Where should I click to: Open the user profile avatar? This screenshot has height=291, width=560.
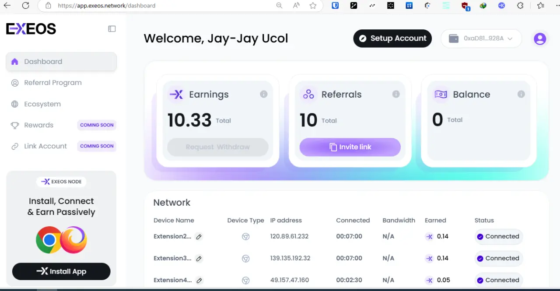(540, 39)
